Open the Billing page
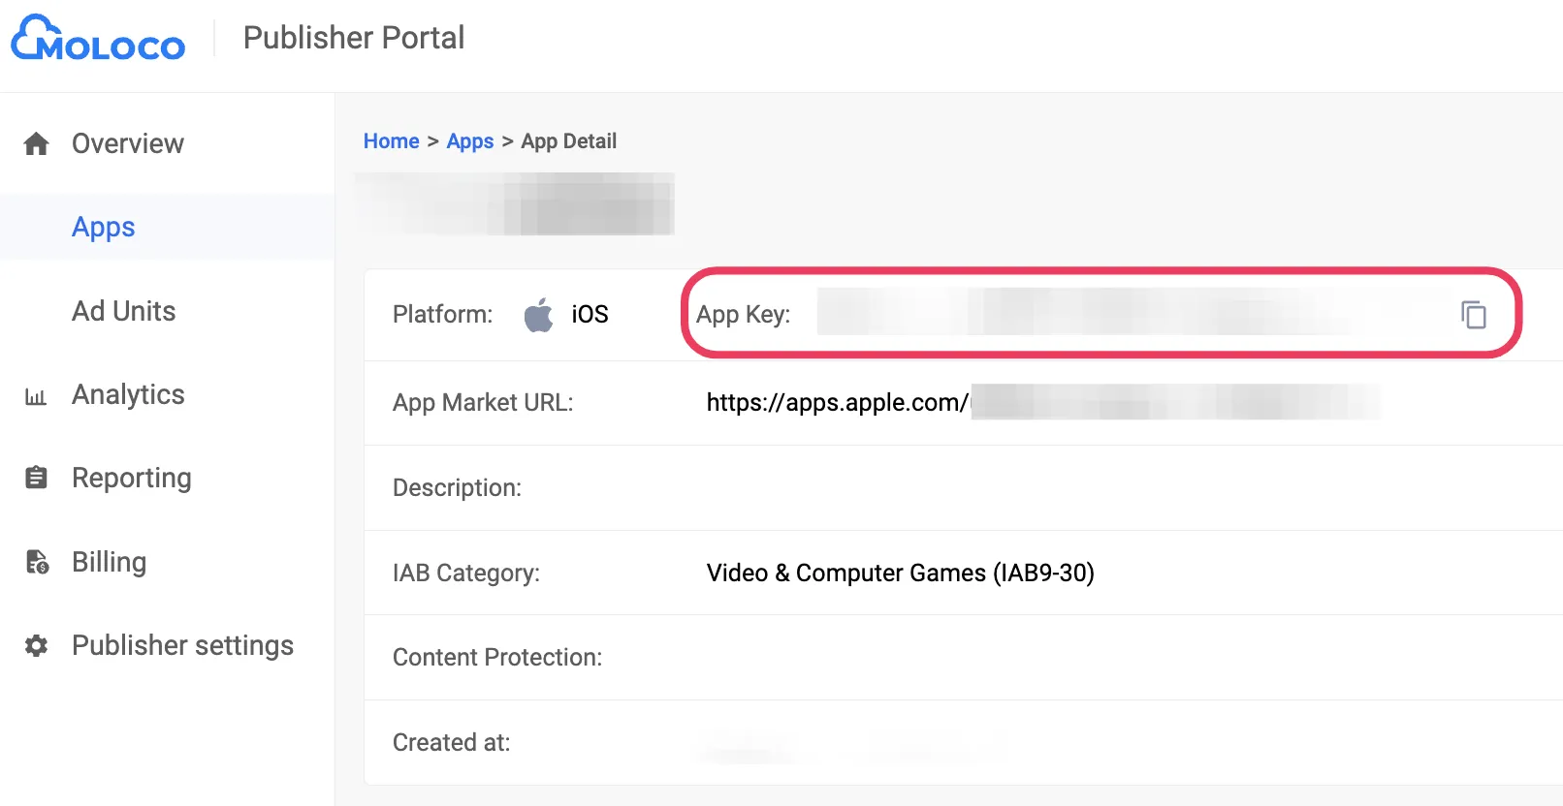The width and height of the screenshot is (1563, 806). tap(109, 562)
